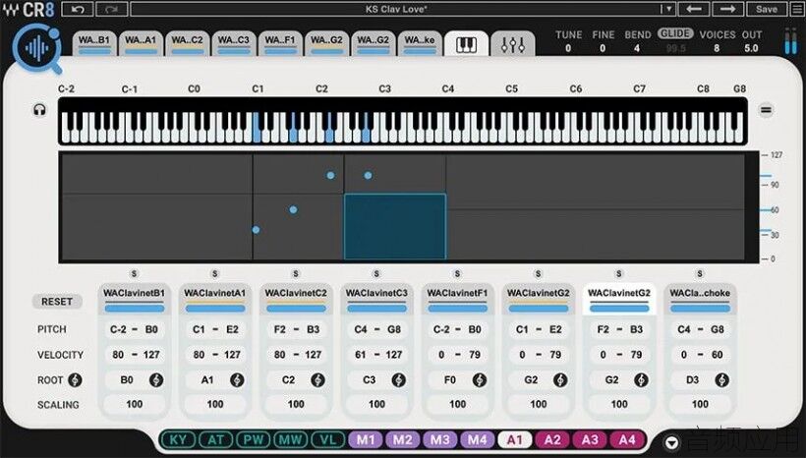Expand the bottom-right down arrow button
Viewport: 806px width, 458px height.
[x=672, y=442]
